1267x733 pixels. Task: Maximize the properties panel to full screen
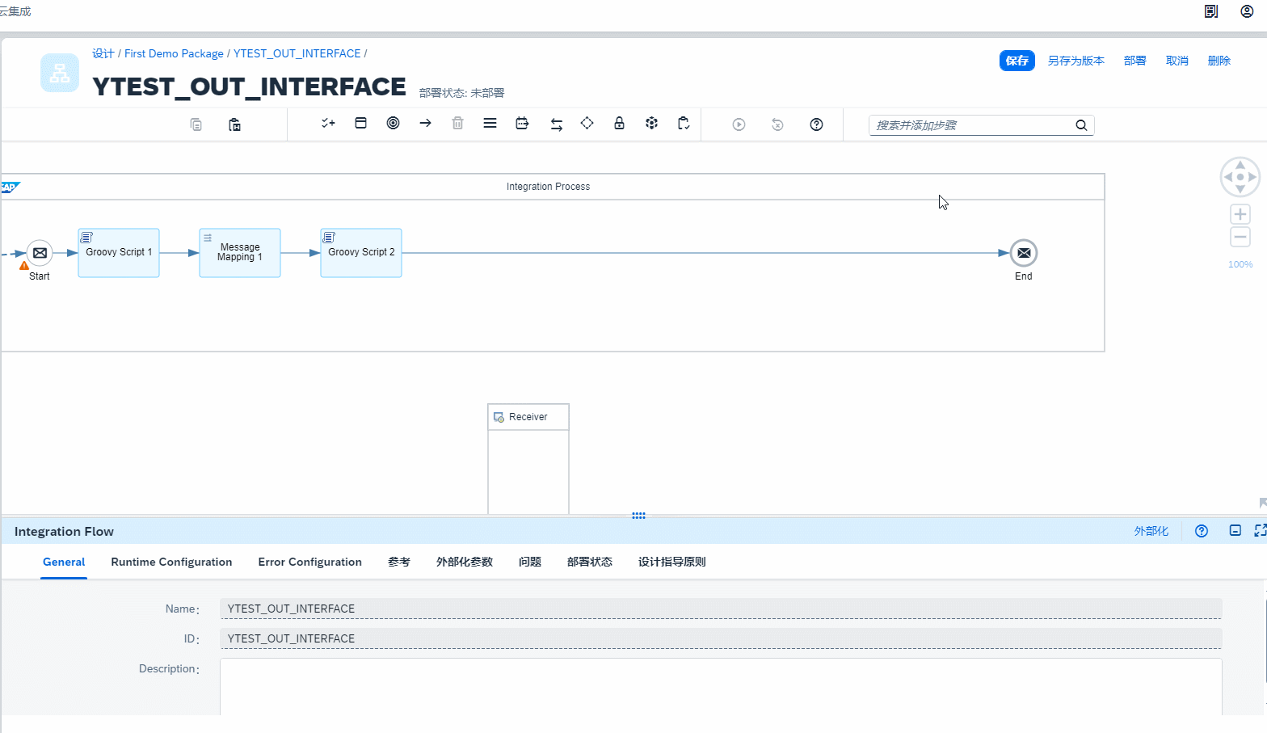[x=1259, y=531]
